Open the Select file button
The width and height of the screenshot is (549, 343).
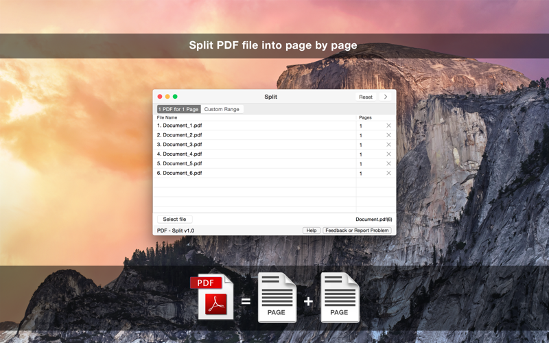(x=174, y=219)
